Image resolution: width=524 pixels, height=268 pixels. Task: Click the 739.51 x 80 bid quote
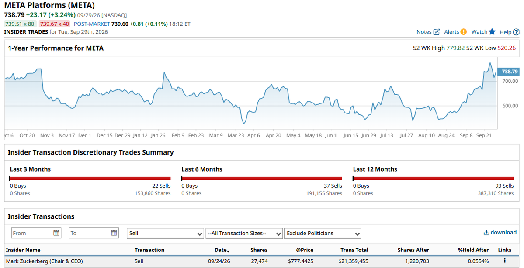[x=20, y=24]
